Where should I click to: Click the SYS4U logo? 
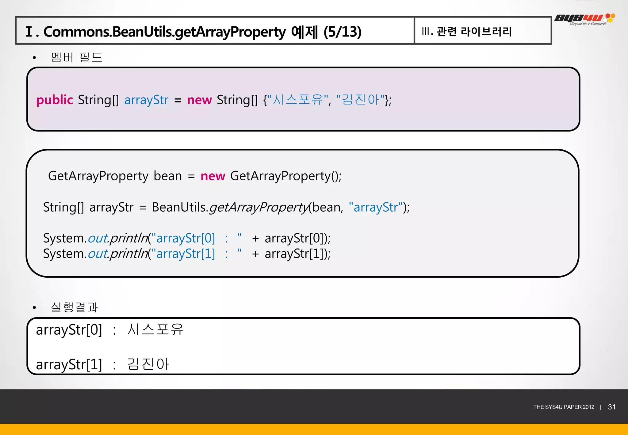click(x=585, y=19)
